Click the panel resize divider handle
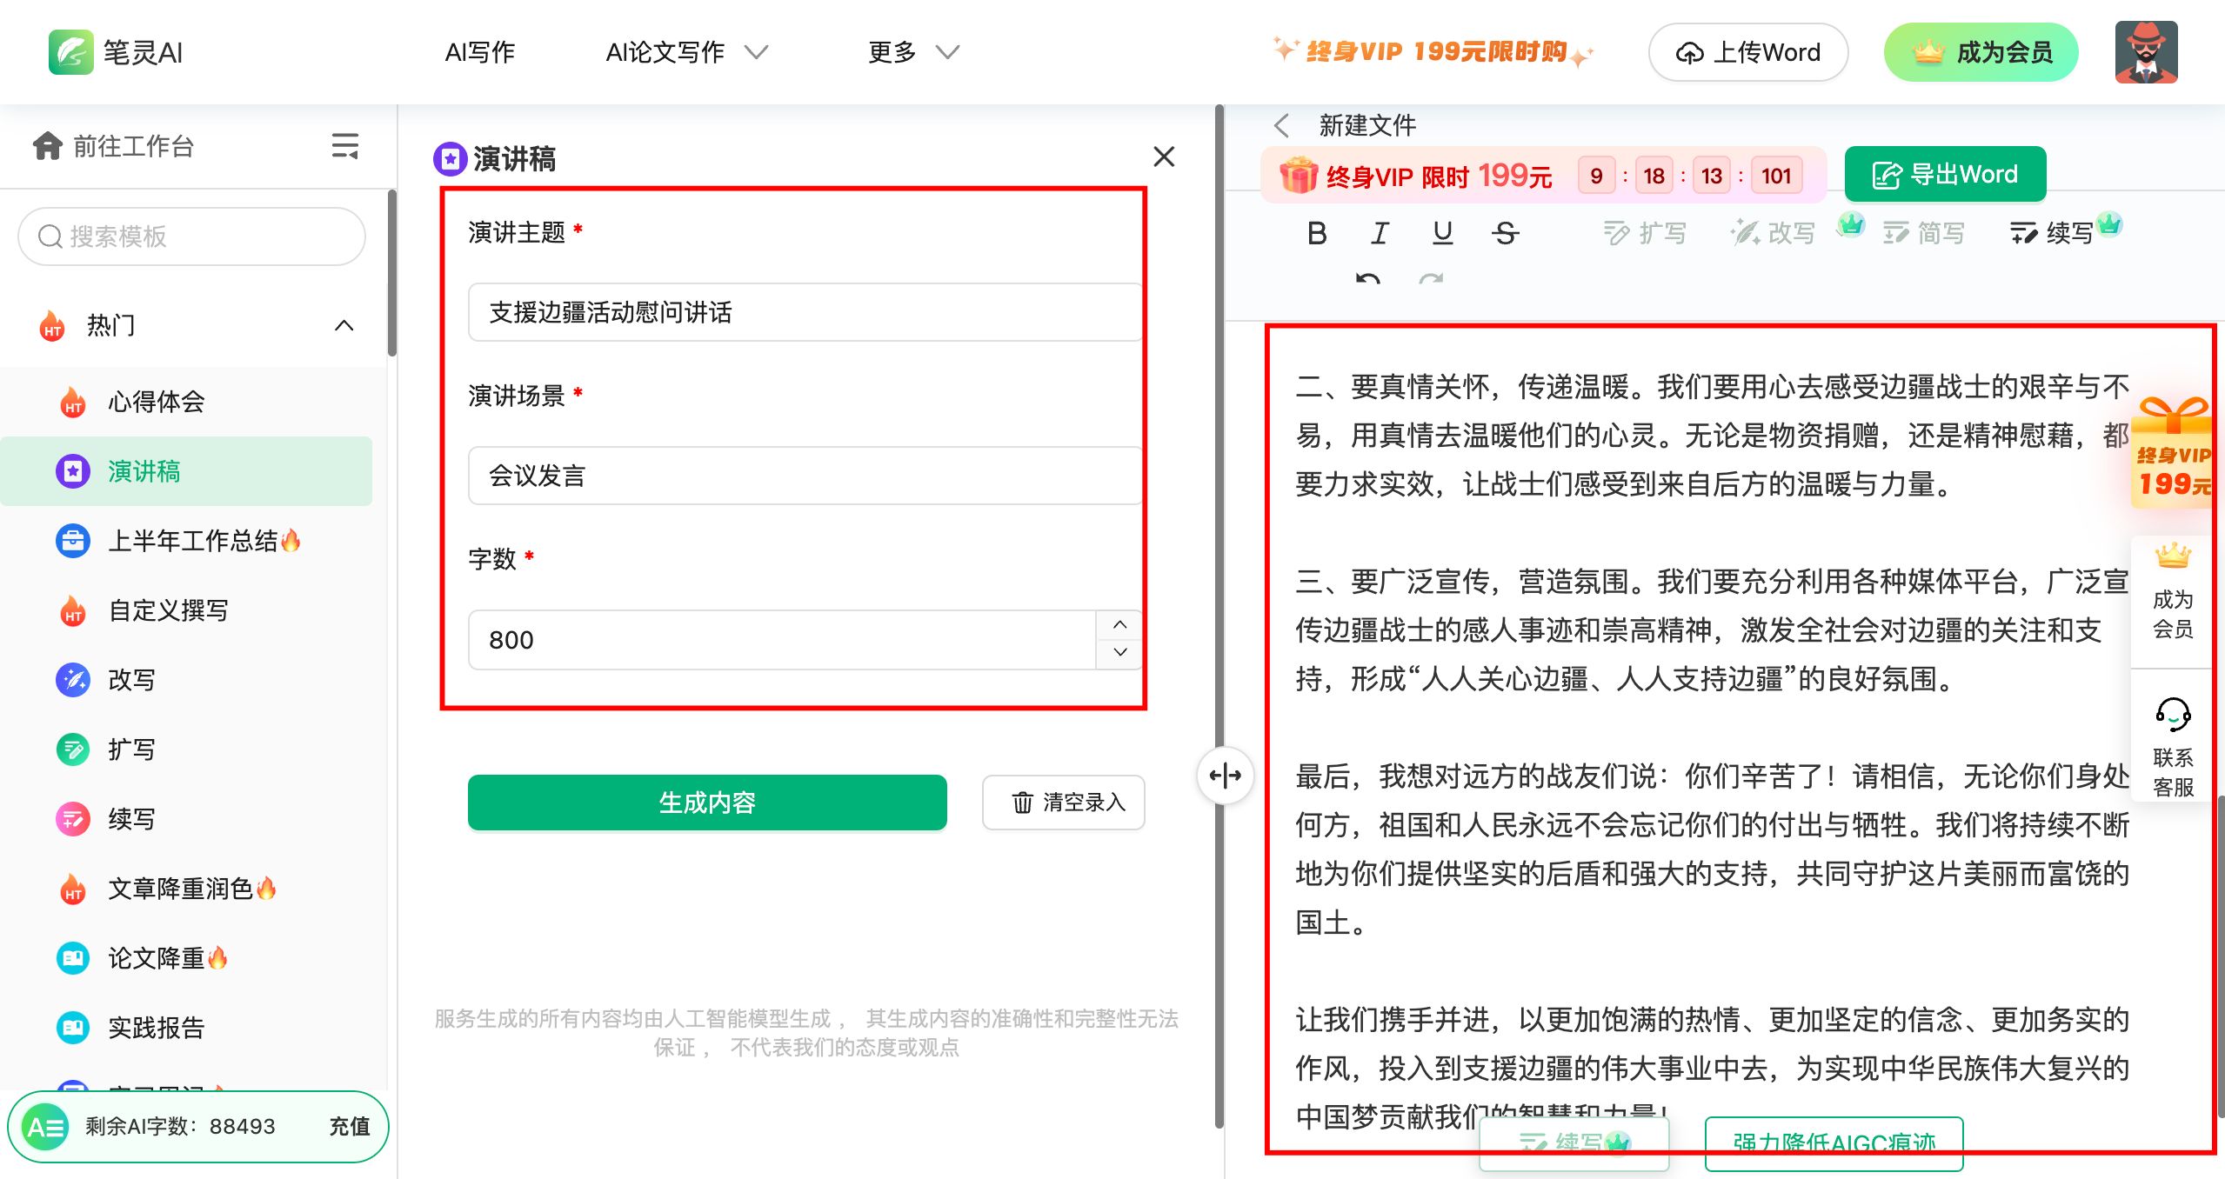Viewport: 2225px width, 1179px height. [1225, 775]
